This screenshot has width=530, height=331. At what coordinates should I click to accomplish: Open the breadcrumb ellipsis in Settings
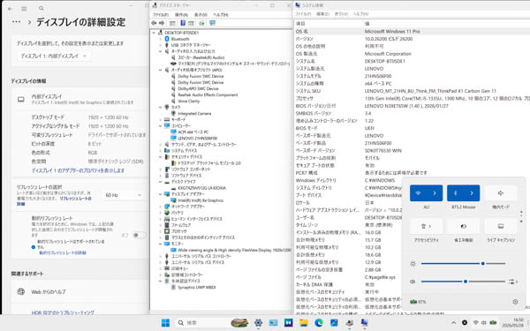coord(16,22)
